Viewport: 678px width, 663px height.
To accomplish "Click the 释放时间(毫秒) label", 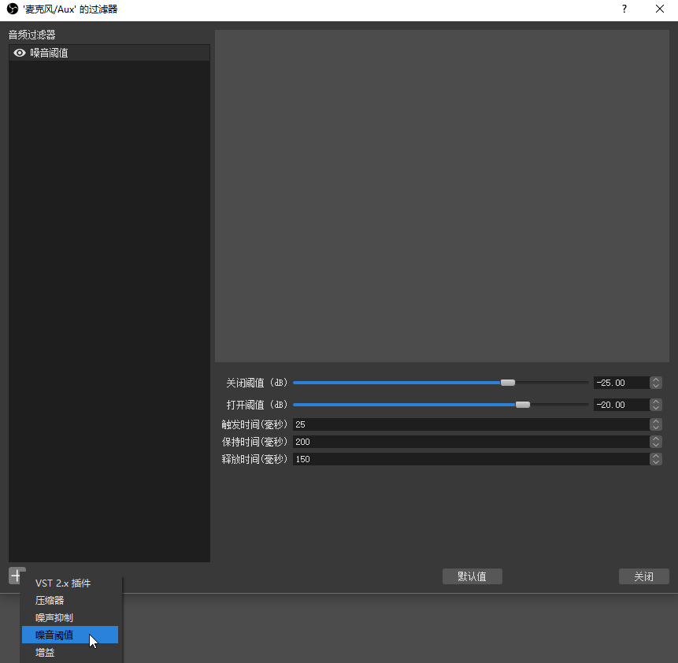I will [254, 459].
